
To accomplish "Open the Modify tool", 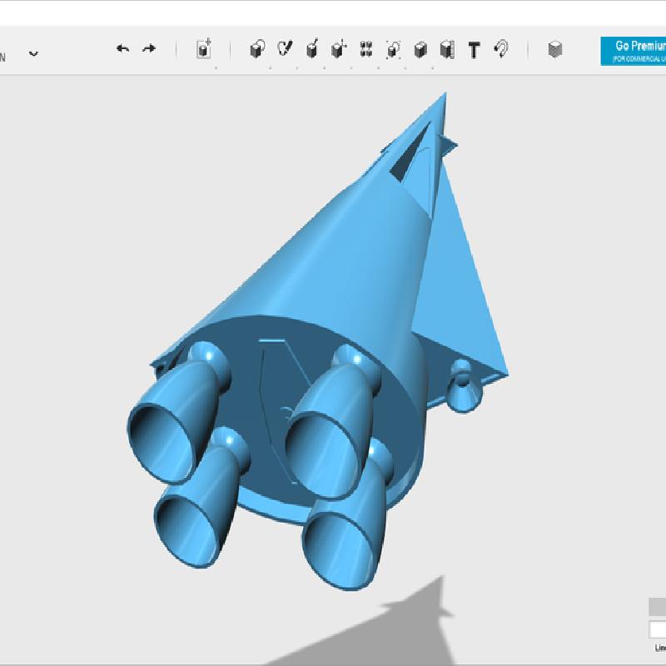I will (338, 50).
